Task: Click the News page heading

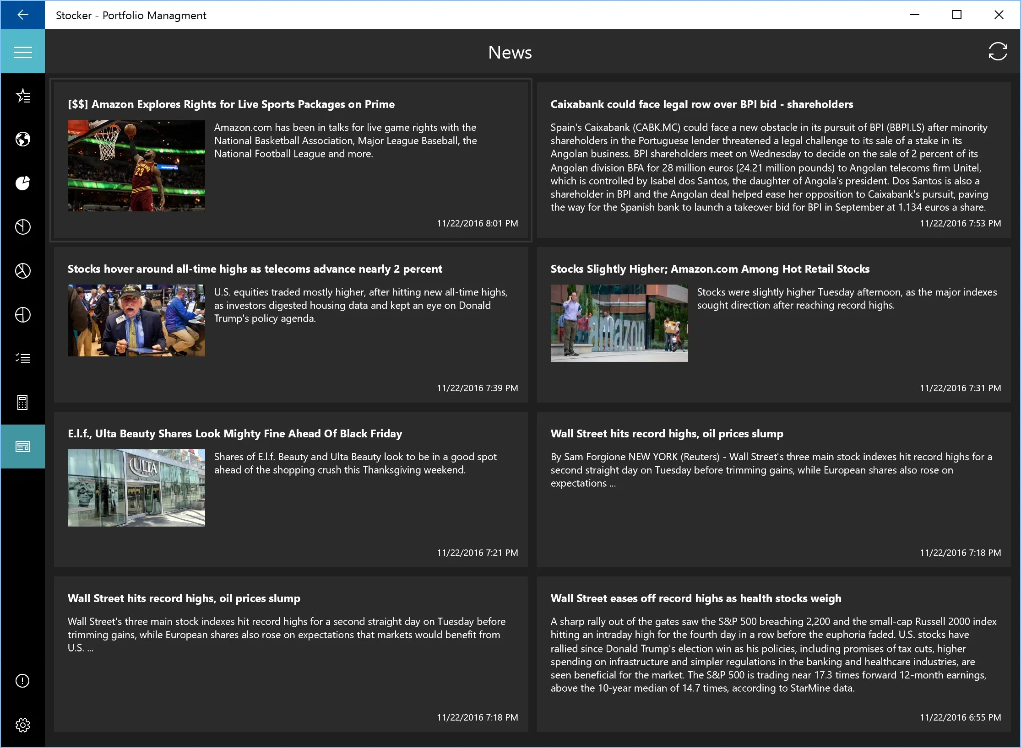Action: [510, 52]
